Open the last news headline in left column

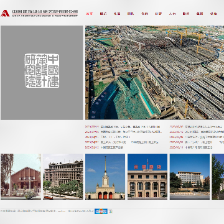tap(112, 147)
